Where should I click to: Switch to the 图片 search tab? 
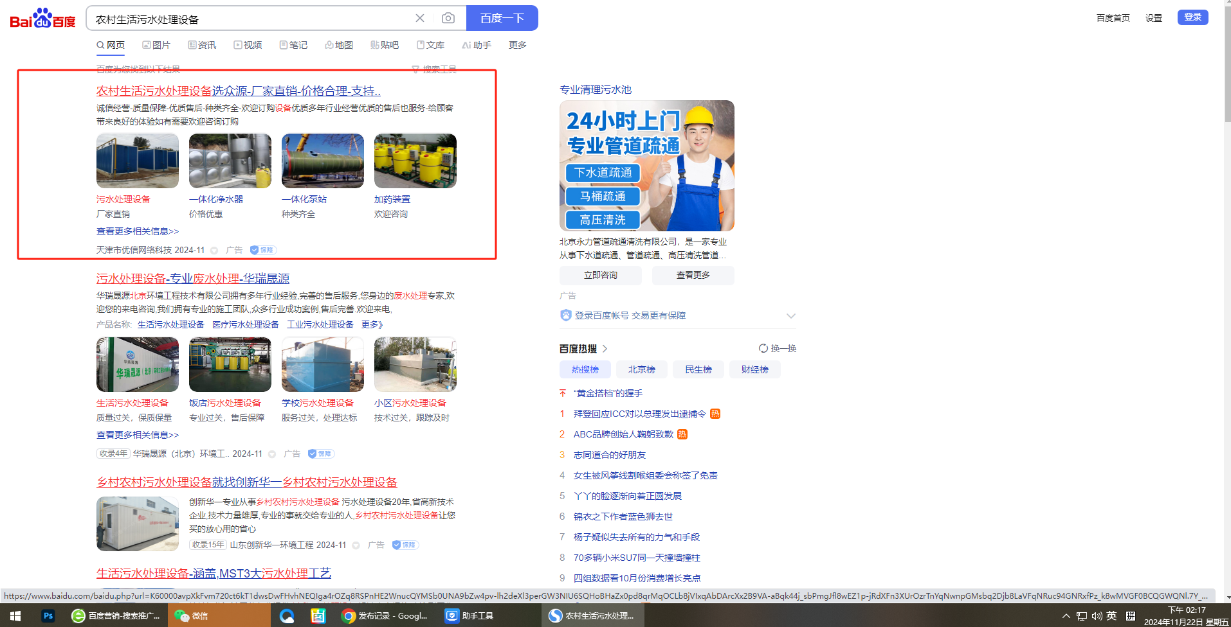(156, 45)
